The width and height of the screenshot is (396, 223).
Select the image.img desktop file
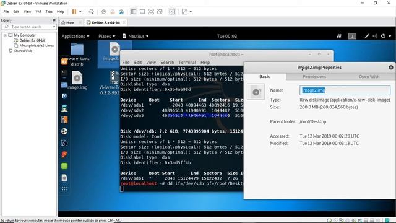click(77, 81)
